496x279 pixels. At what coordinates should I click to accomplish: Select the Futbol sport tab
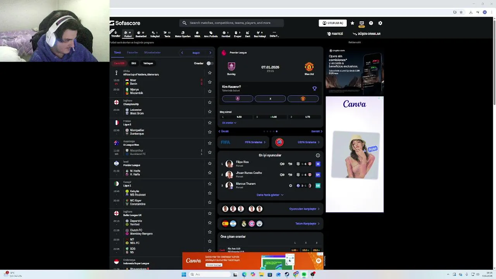(127, 34)
